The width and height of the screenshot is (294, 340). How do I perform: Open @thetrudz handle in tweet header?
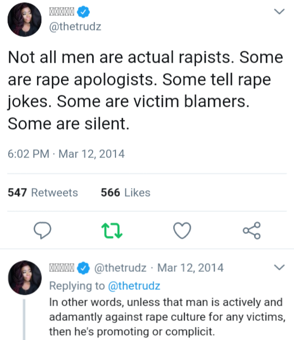[x=75, y=27]
